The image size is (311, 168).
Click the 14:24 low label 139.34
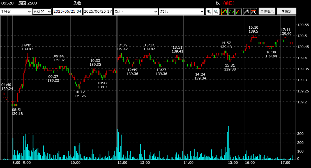[200, 76]
